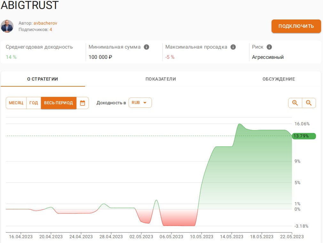Click the subscribers count 4
The image size is (323, 243).
tap(51, 29)
